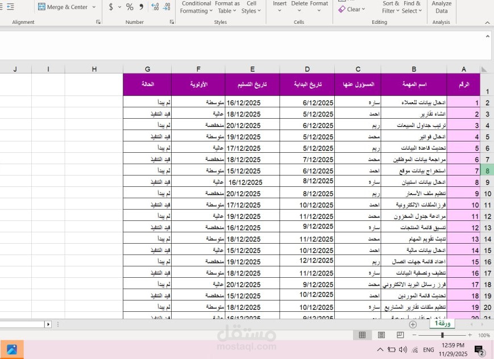Apply Comma Style format
494x359 pixels.
[x=141, y=7]
